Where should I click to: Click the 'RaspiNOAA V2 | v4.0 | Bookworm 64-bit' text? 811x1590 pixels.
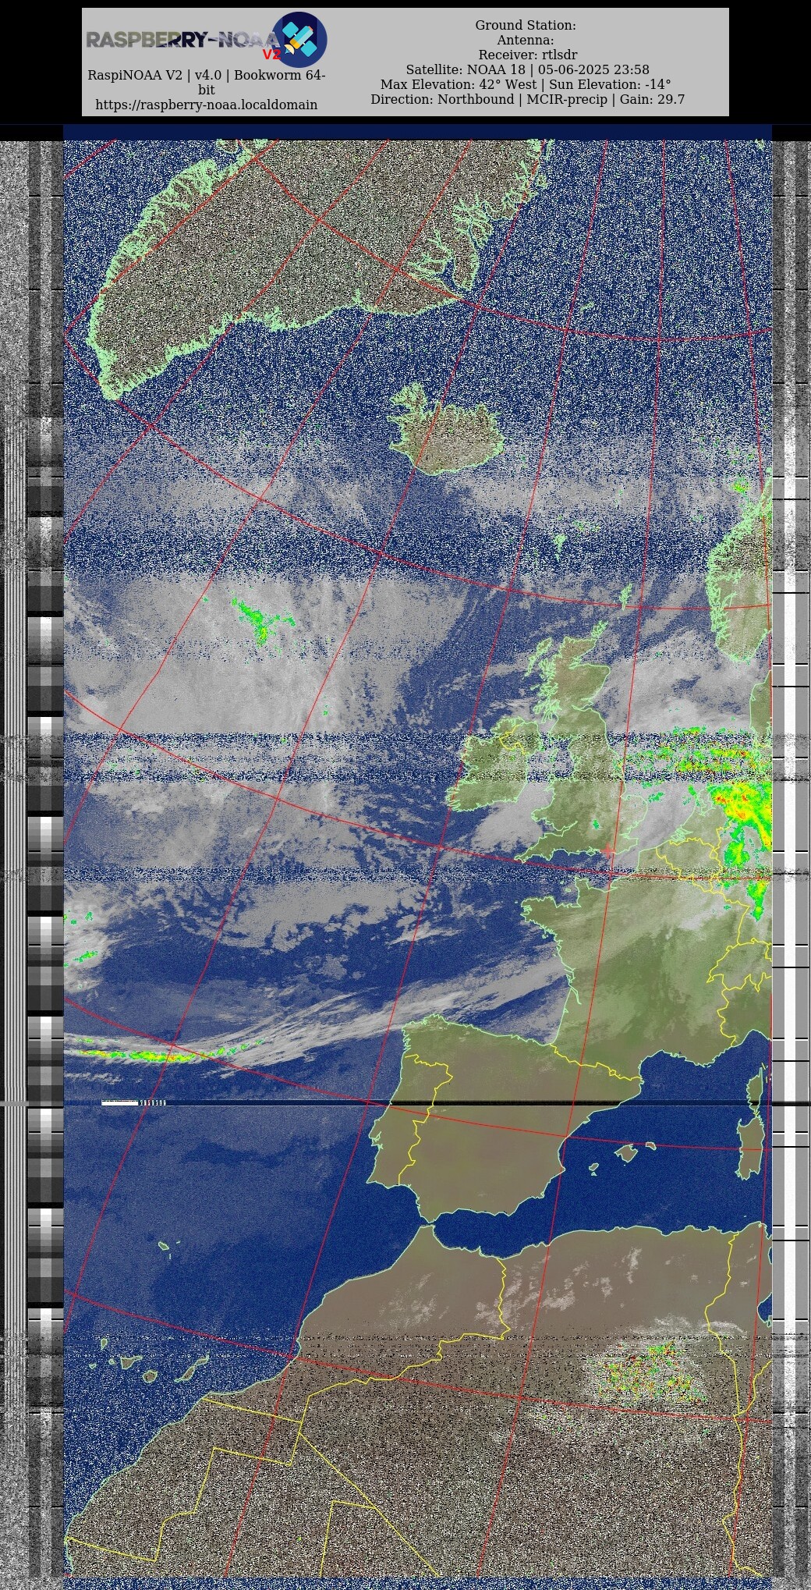[207, 83]
